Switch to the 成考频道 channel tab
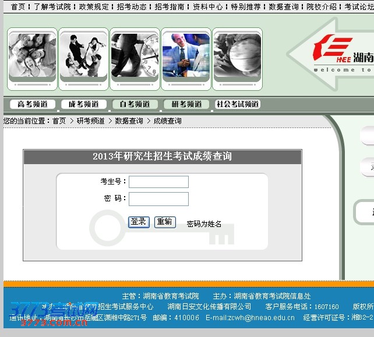 (x=84, y=104)
